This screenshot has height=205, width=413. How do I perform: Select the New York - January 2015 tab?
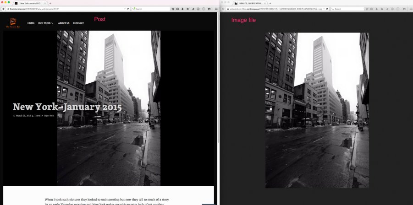30,3
